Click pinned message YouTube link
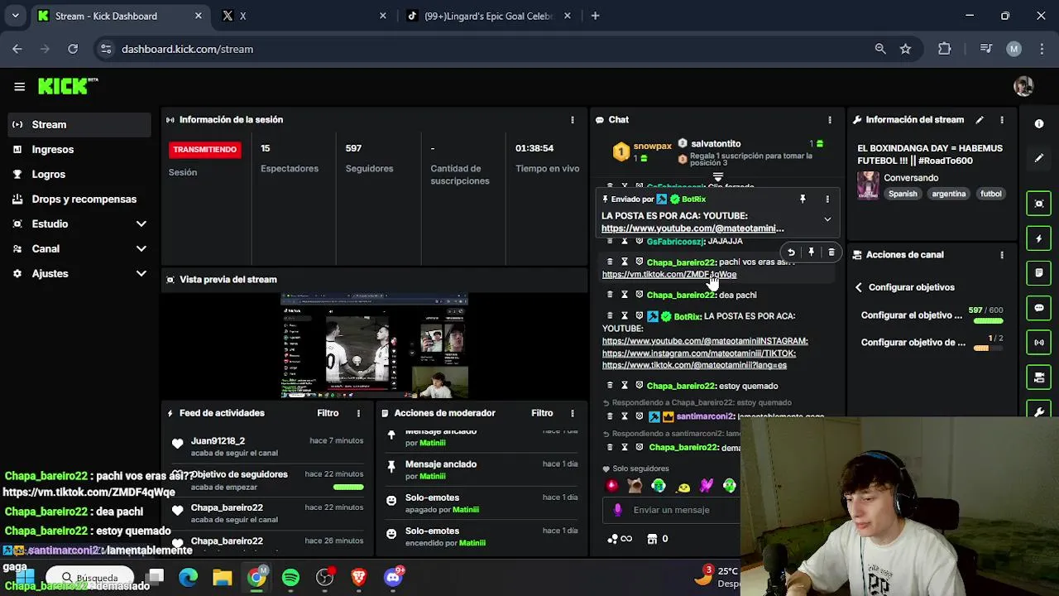Screen dimensions: 1059x596 (x=692, y=228)
